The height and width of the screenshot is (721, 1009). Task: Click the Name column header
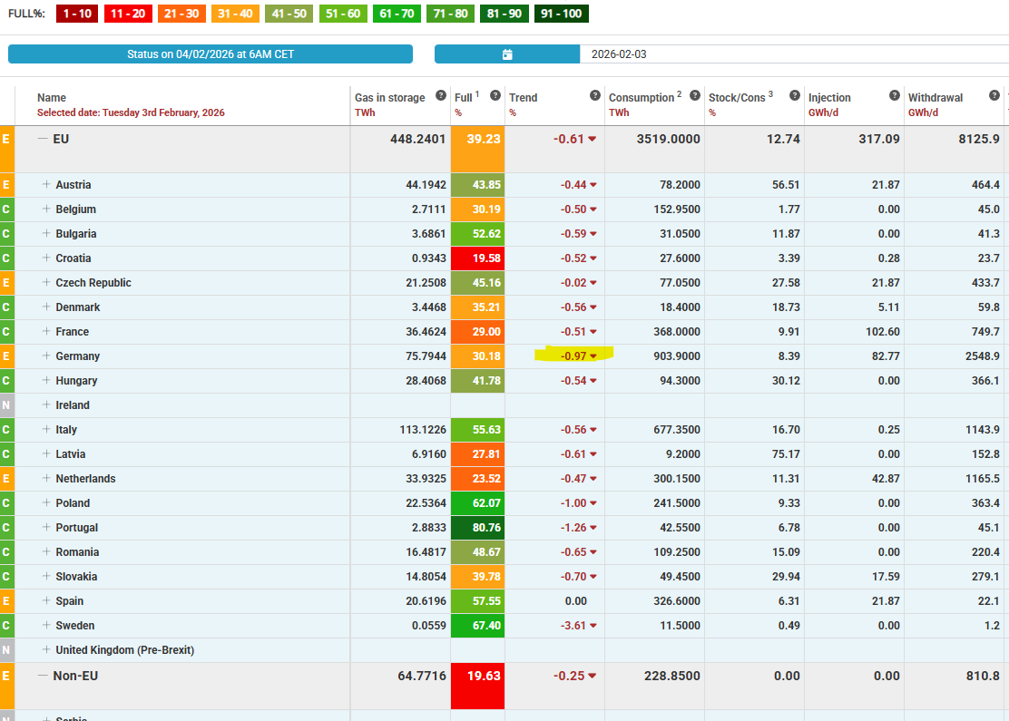click(52, 98)
